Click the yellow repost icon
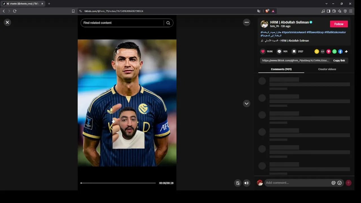The image size is (361, 203). (317, 52)
